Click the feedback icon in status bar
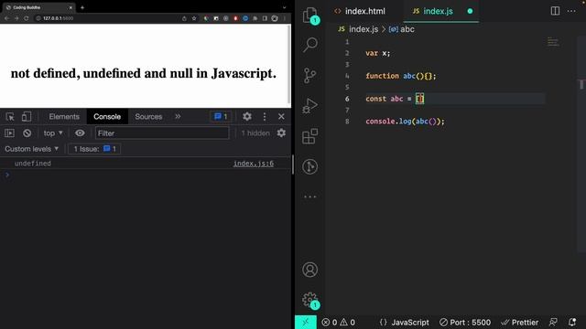 (553, 323)
